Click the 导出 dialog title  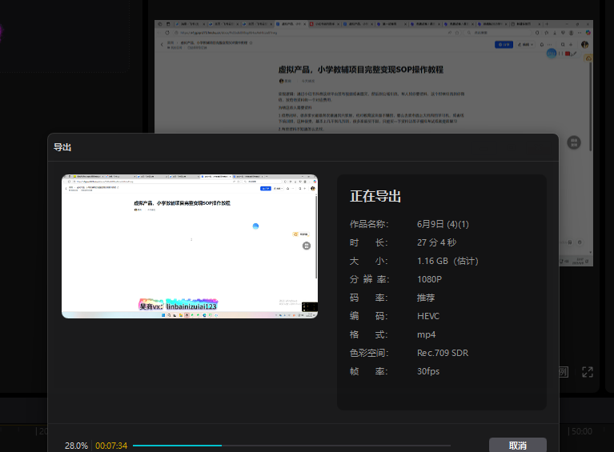point(62,147)
